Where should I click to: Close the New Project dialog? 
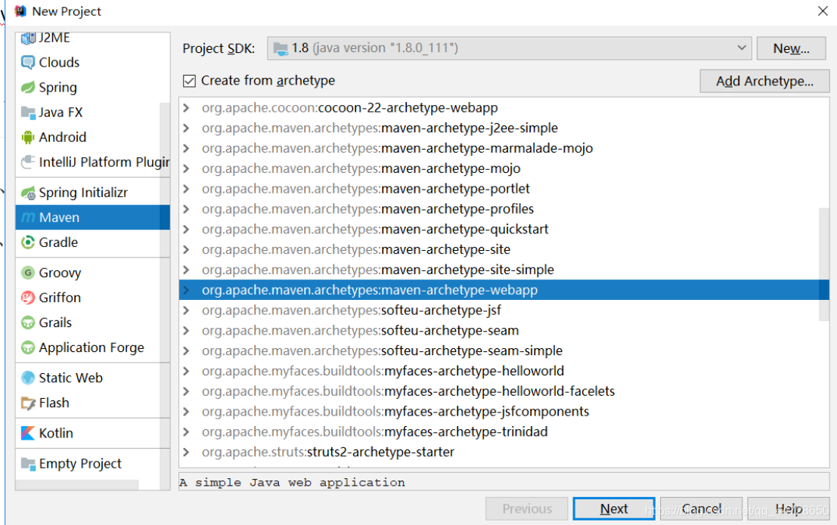coord(823,11)
